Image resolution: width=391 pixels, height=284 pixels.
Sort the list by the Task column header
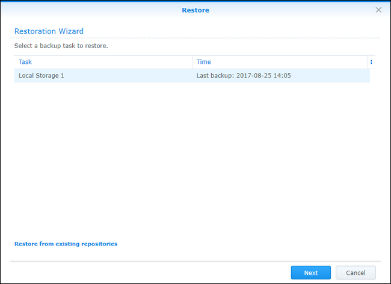pyautogui.click(x=103, y=62)
